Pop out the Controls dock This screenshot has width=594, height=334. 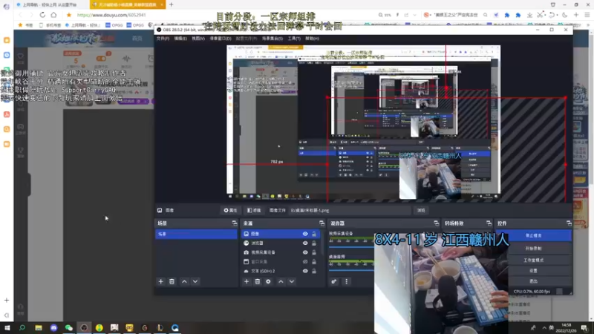click(x=569, y=223)
